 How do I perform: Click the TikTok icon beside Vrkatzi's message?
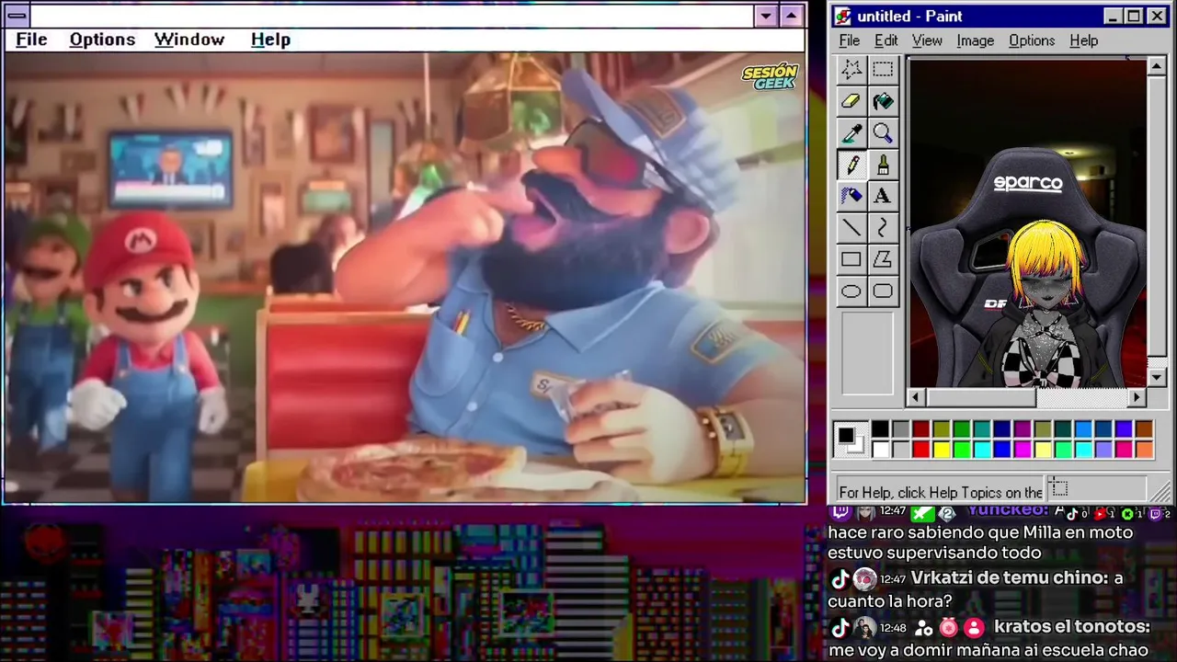click(x=839, y=579)
